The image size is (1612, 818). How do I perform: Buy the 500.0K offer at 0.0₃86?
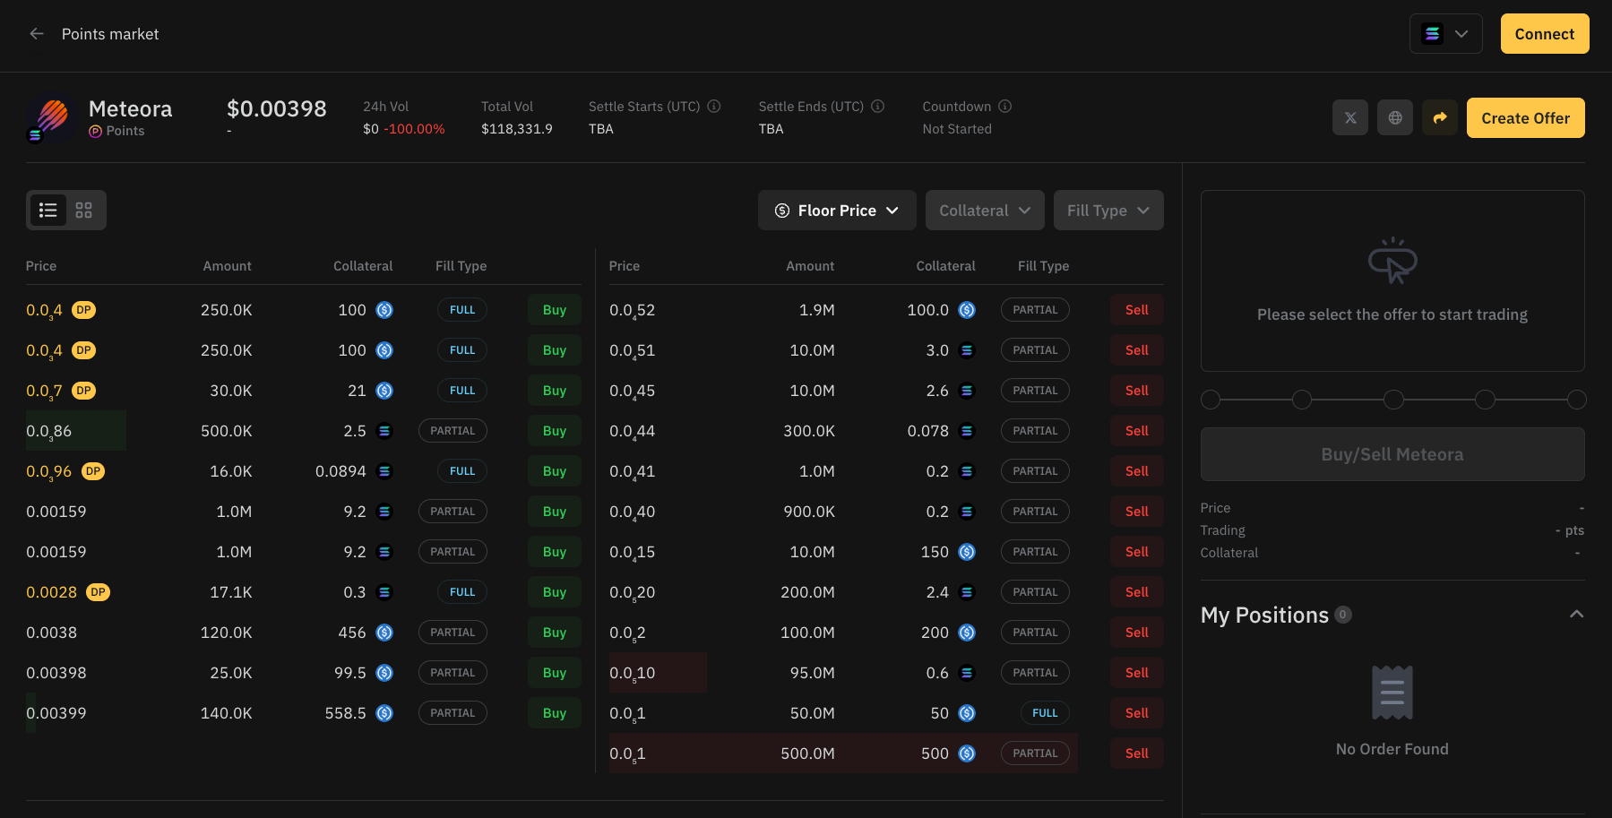[x=555, y=431]
